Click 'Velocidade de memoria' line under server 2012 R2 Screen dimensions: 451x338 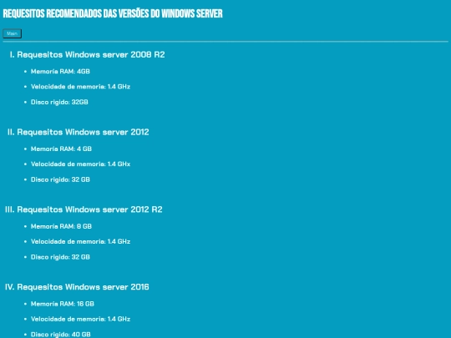80,241
